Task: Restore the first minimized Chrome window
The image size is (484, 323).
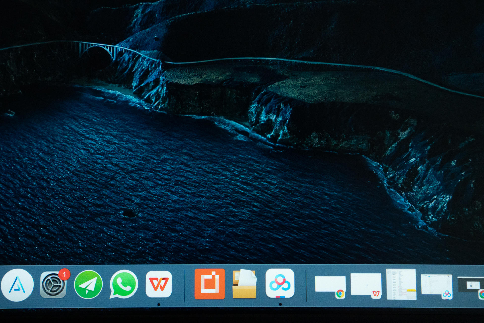Action: pyautogui.click(x=330, y=284)
